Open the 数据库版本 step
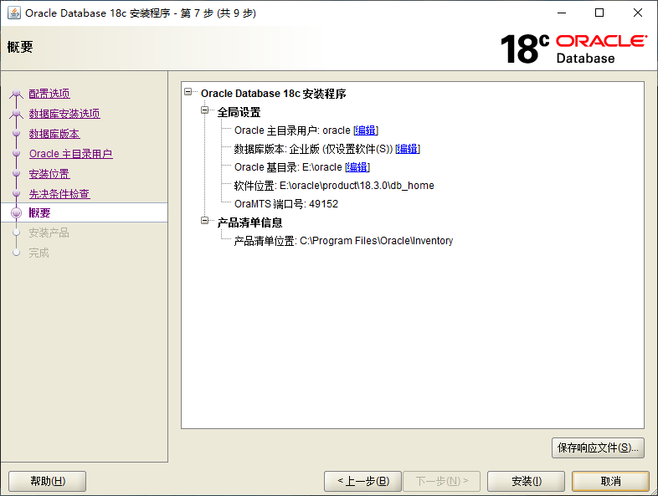The height and width of the screenshot is (496, 658). [54, 134]
